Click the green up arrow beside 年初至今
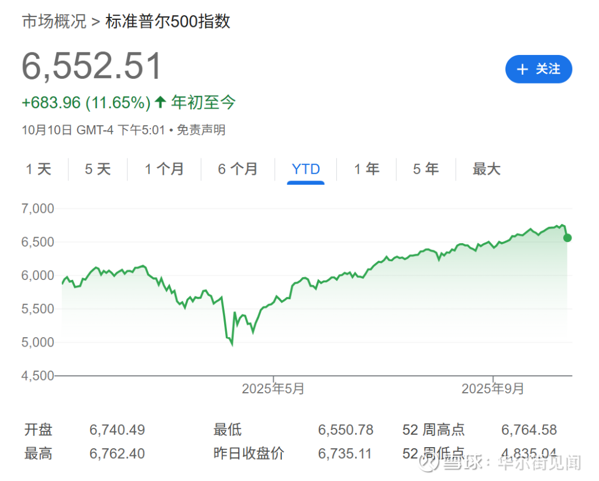This screenshot has height=481, width=599. tap(159, 102)
